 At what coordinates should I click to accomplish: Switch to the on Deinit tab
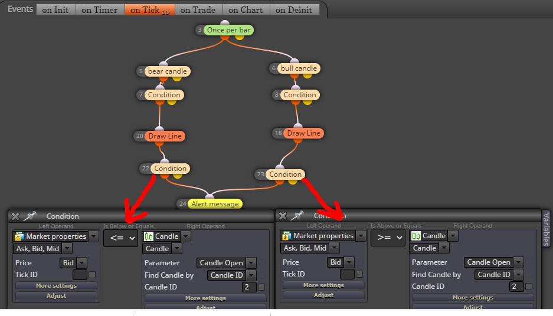(x=295, y=10)
